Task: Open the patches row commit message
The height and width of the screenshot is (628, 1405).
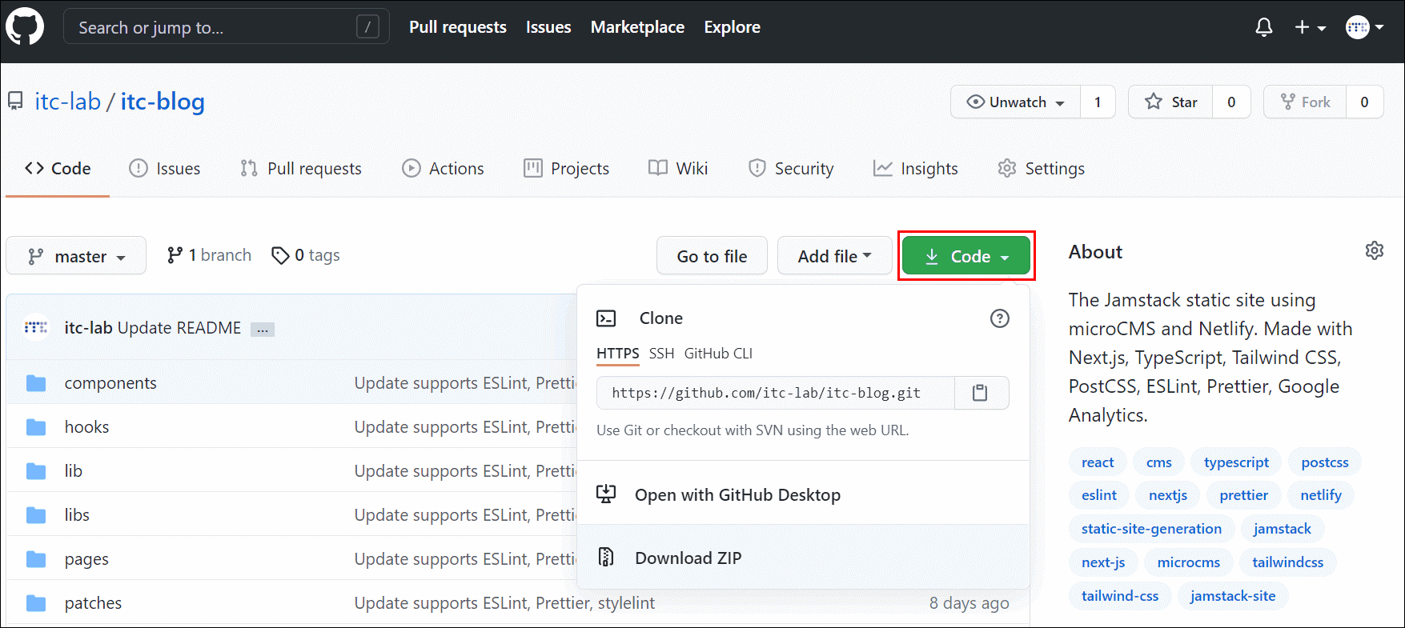Action: (x=504, y=603)
